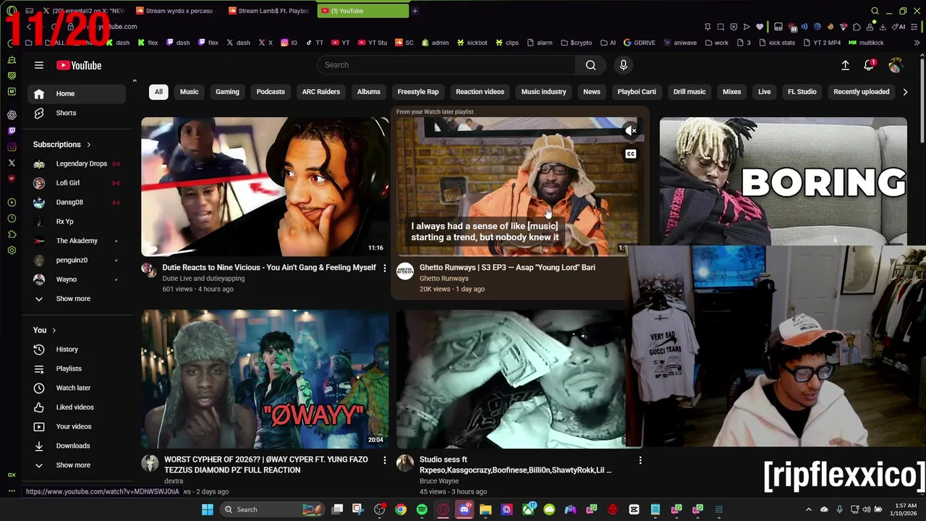Open the Legendary Drops subscription

(x=76, y=164)
